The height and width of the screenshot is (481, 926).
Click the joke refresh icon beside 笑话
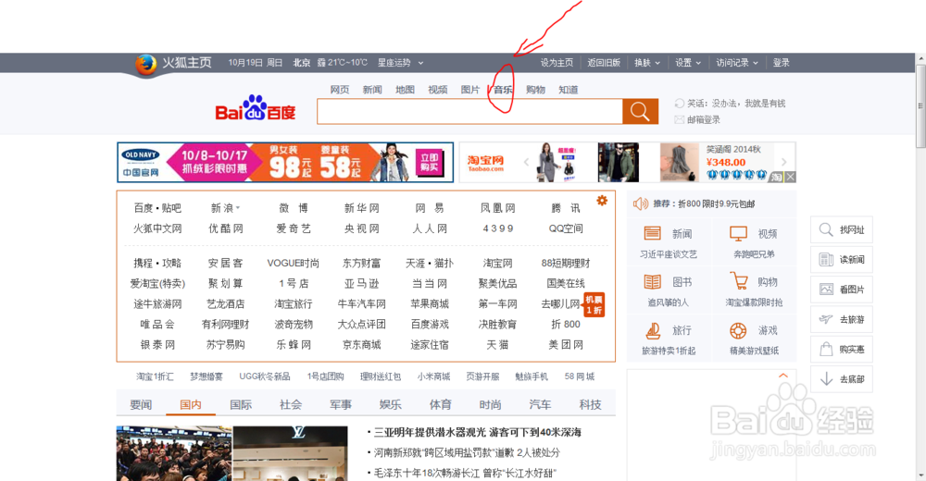tap(679, 104)
